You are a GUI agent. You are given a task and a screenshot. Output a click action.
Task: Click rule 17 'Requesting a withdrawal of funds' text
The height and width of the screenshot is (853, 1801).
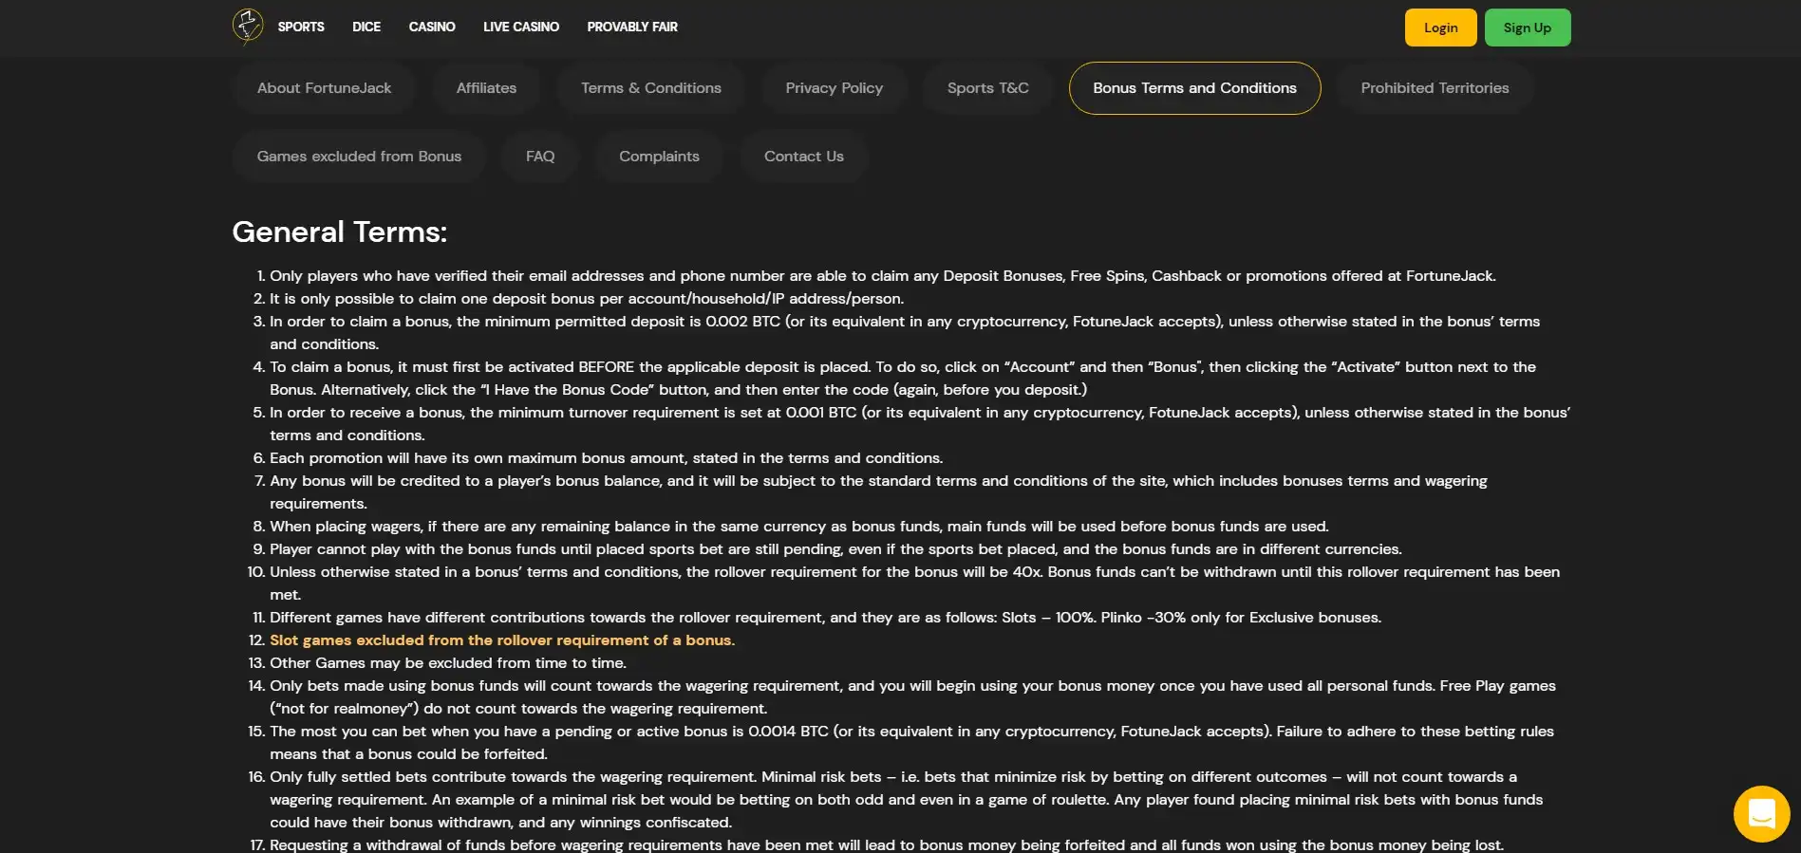tap(887, 844)
